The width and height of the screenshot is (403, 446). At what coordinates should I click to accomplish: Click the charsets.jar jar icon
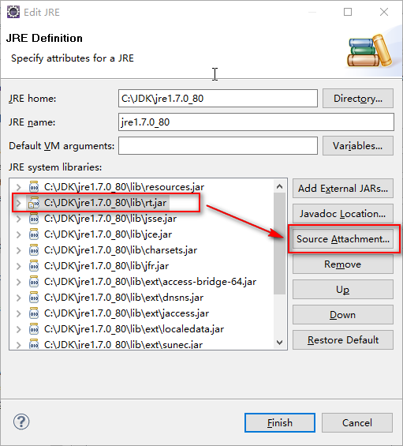pos(34,250)
